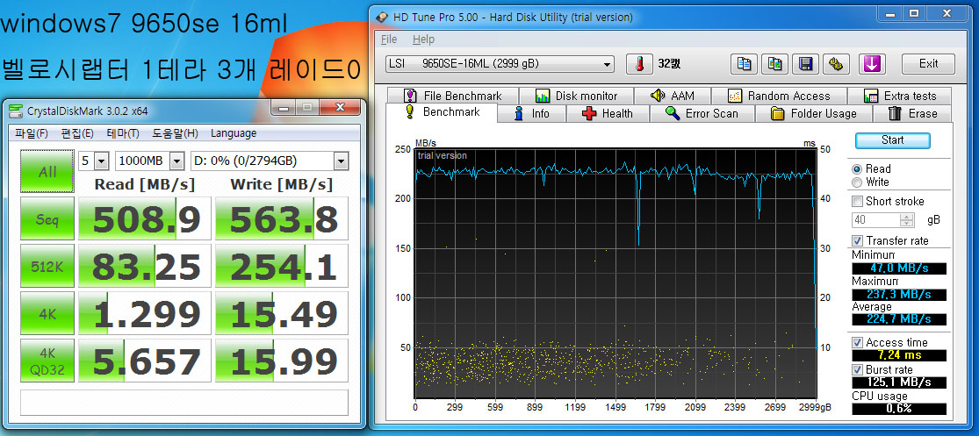Click the 4K test button

[47, 314]
